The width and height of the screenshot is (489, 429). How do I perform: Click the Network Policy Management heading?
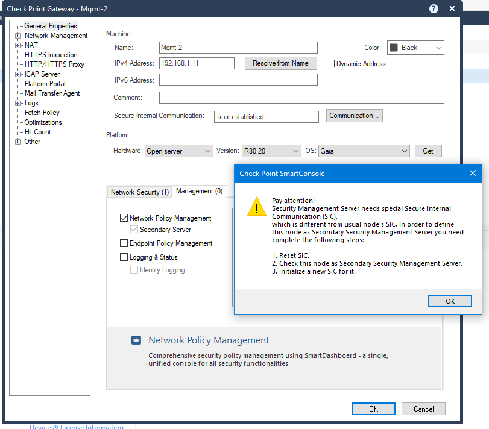point(209,340)
